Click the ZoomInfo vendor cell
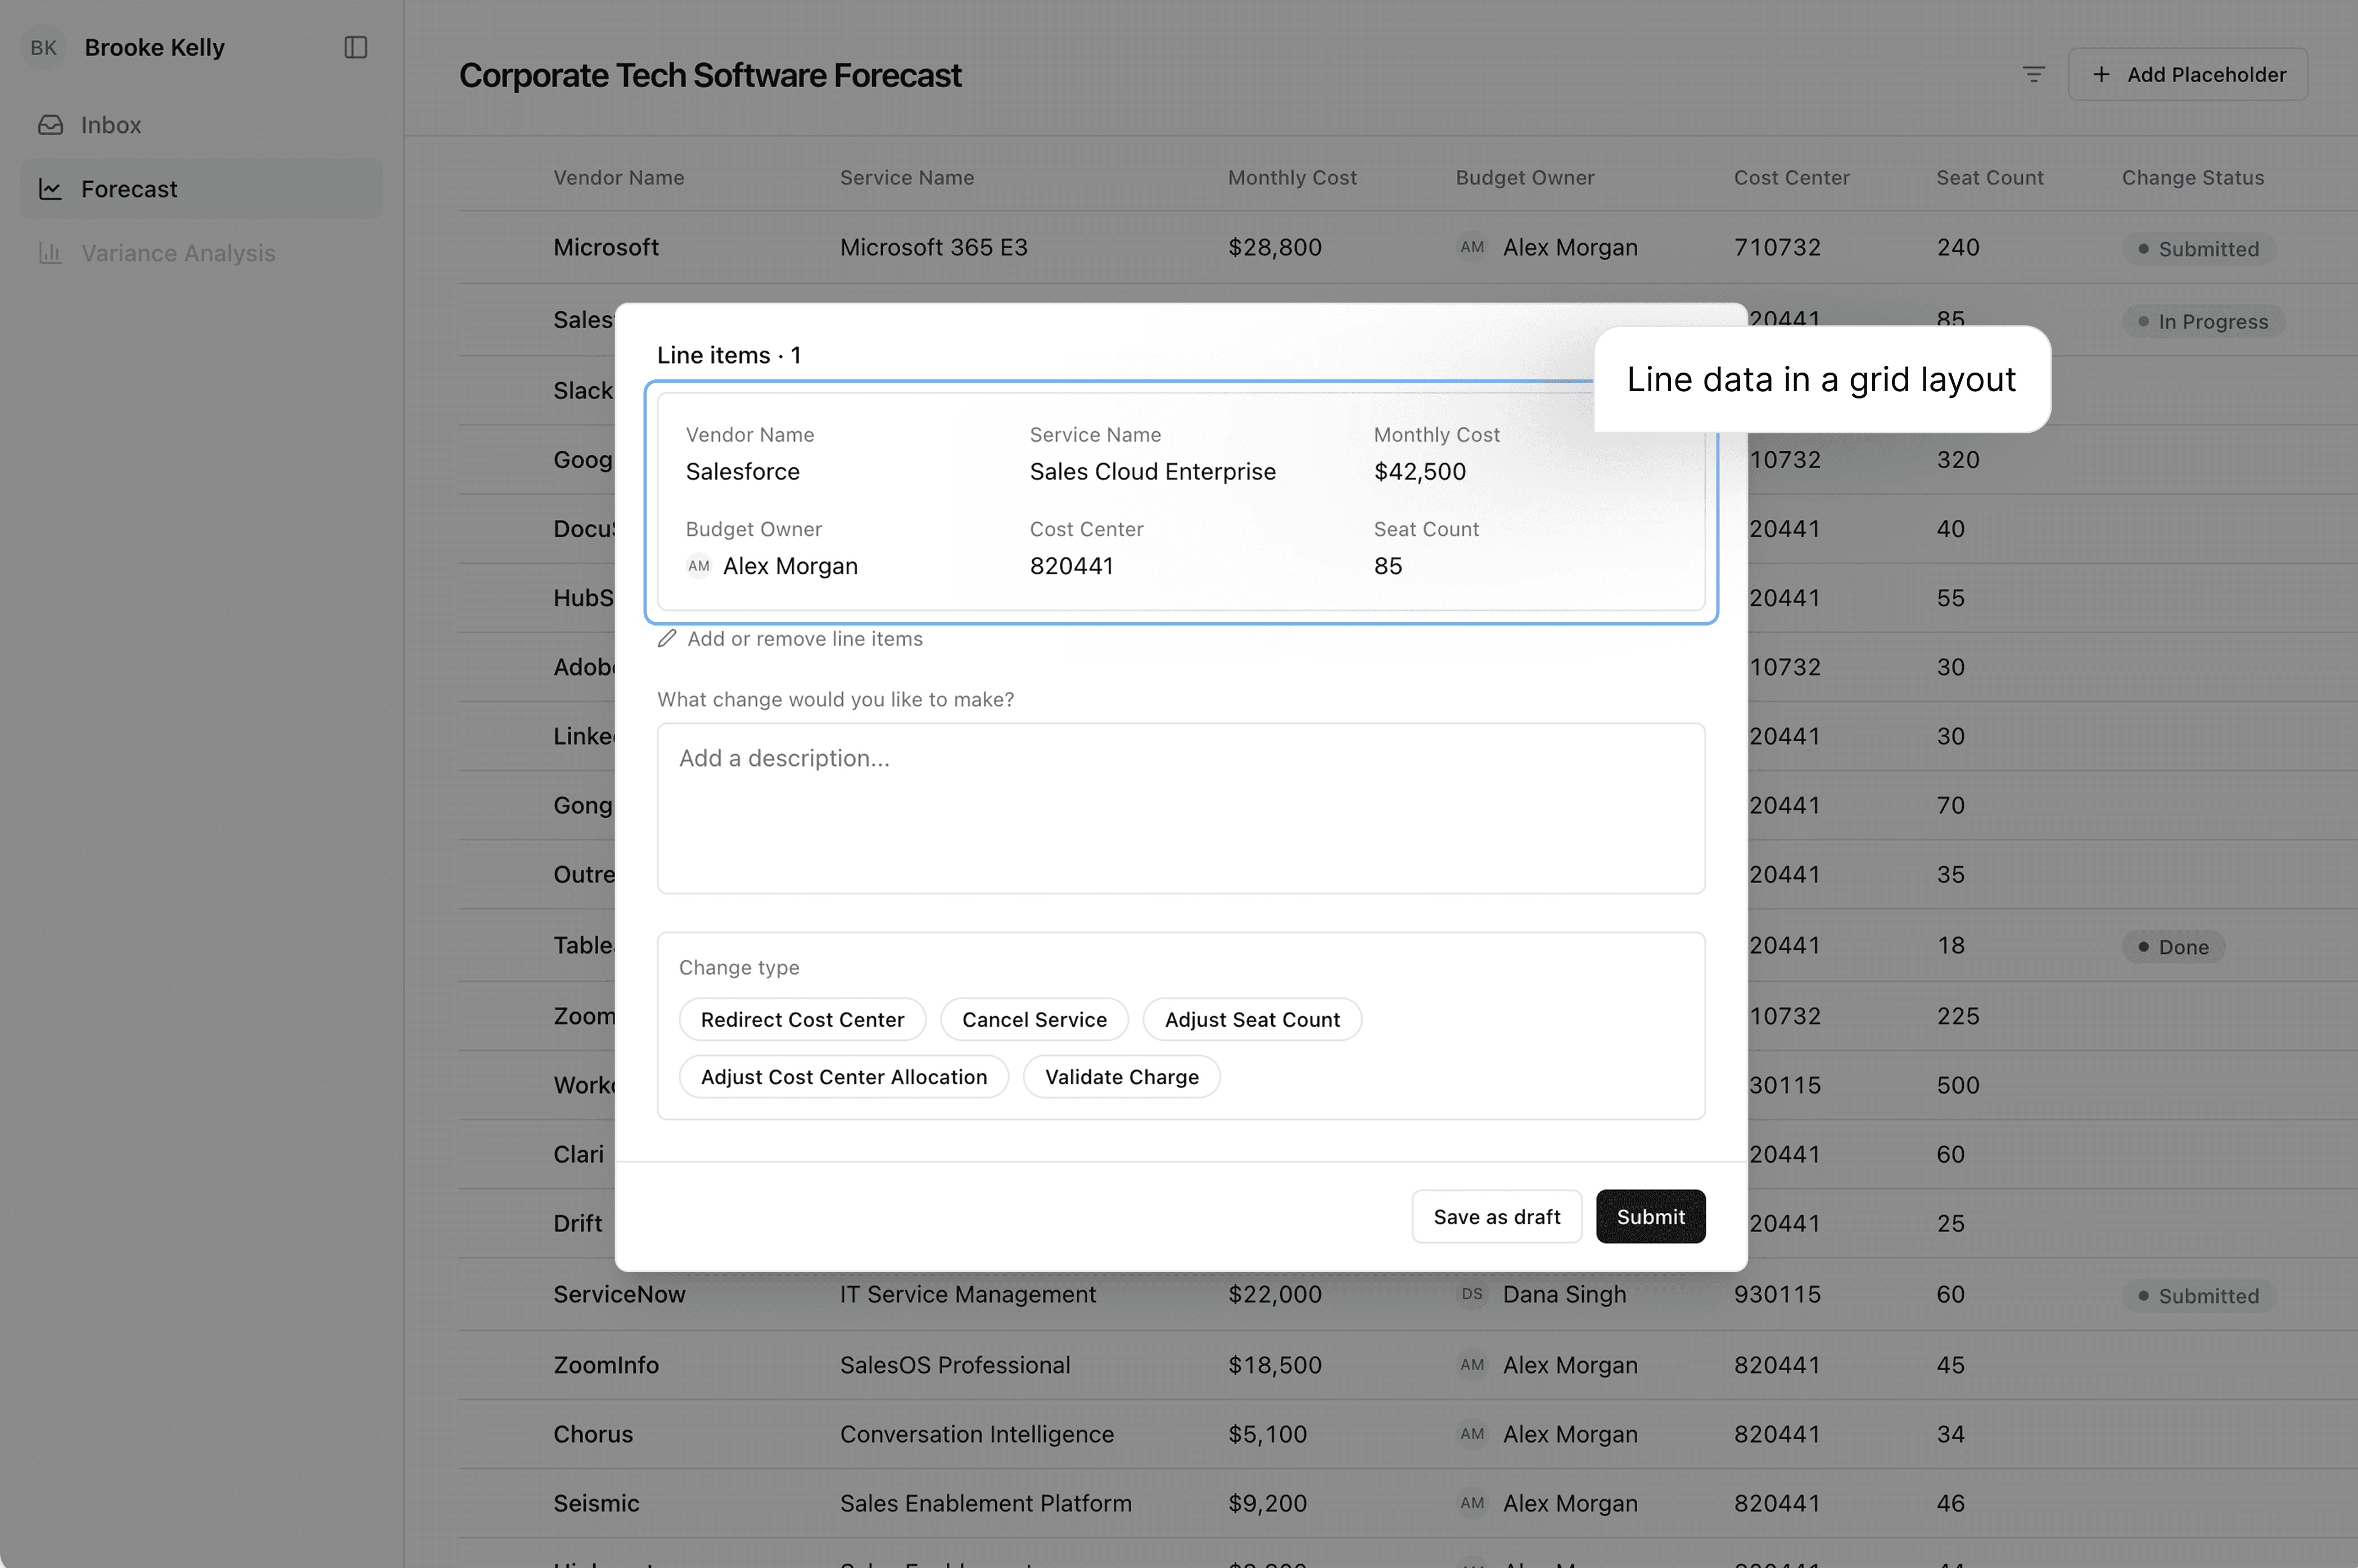This screenshot has width=2358, height=1568. [x=606, y=1365]
